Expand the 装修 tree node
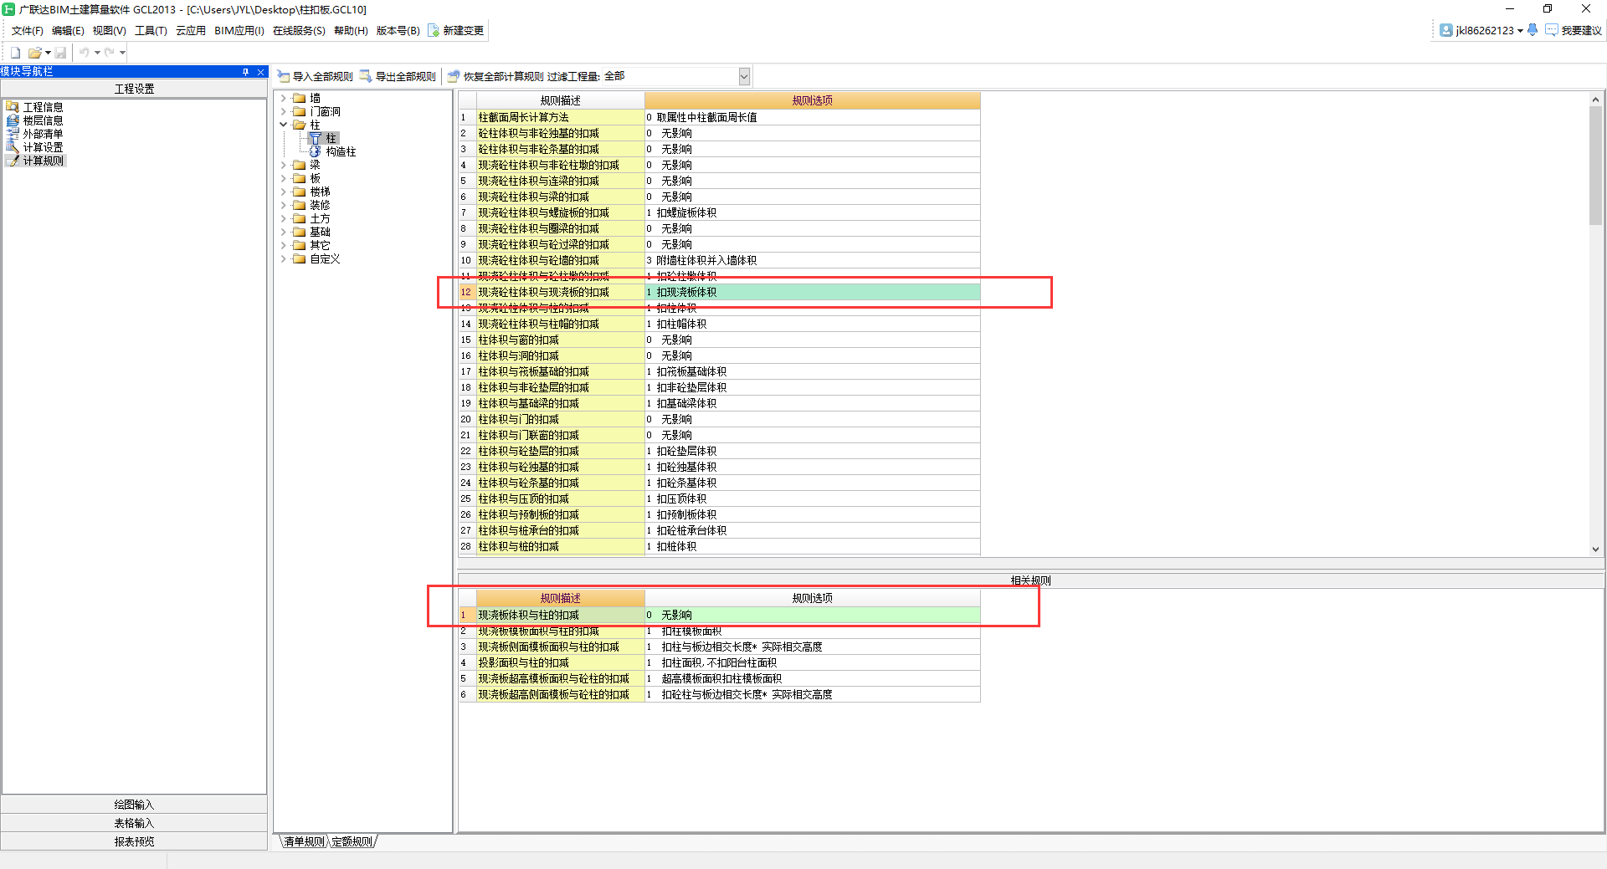 [x=283, y=205]
